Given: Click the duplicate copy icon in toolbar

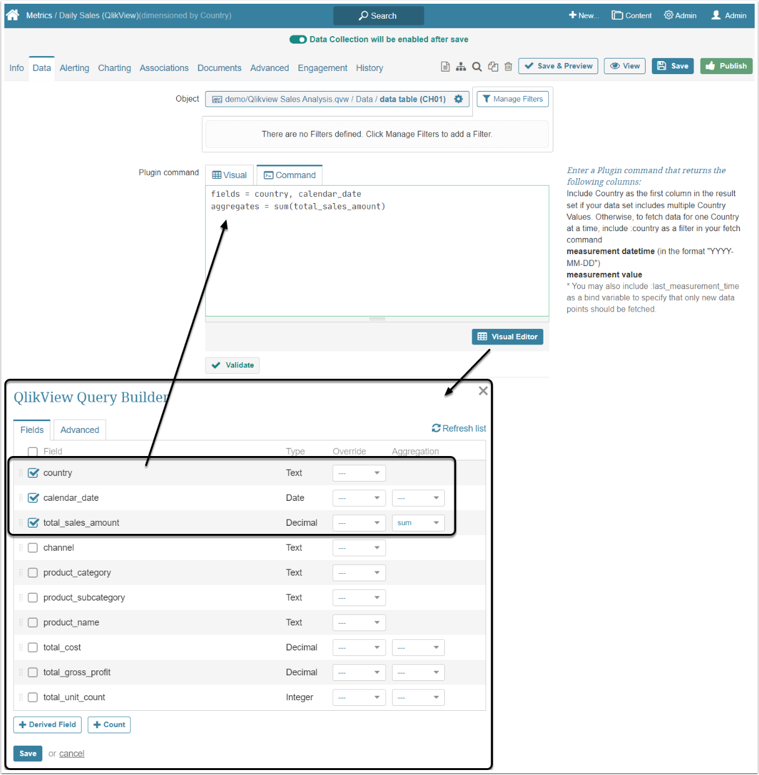Looking at the screenshot, I should point(493,67).
